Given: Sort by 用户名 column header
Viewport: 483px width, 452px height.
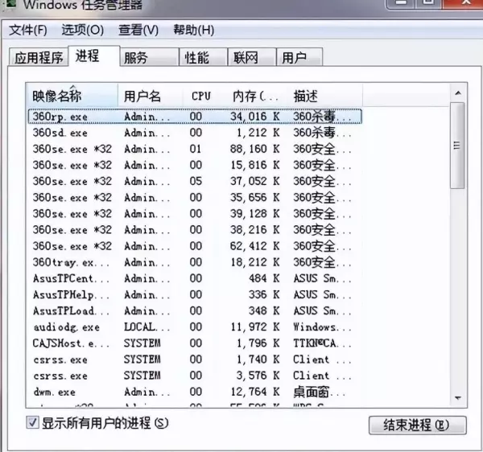Looking at the screenshot, I should [x=151, y=96].
